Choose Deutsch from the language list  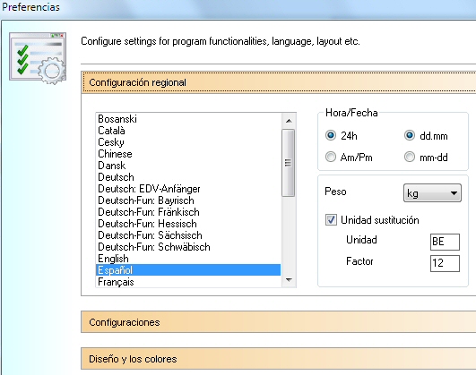click(188, 177)
